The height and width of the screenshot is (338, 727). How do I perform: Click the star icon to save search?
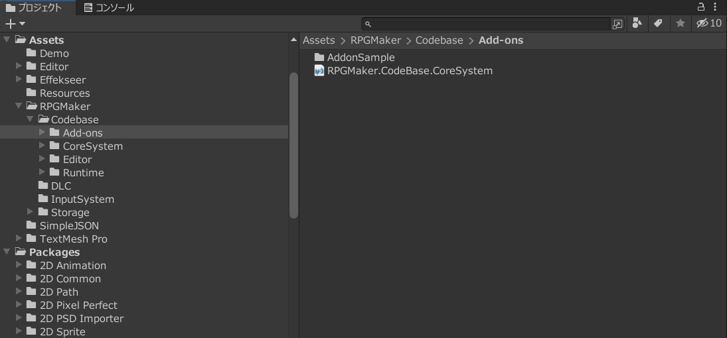pyautogui.click(x=680, y=23)
